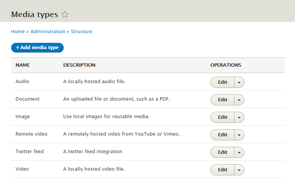Viewport: 295px width, 187px height.
Task: Expand operations dropdown for Image
Action: (239, 117)
